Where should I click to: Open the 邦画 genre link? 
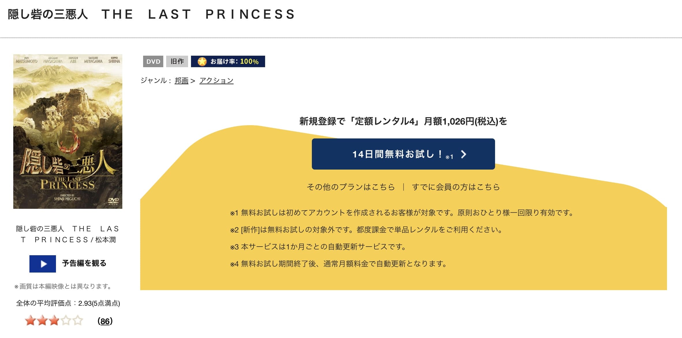pos(181,80)
